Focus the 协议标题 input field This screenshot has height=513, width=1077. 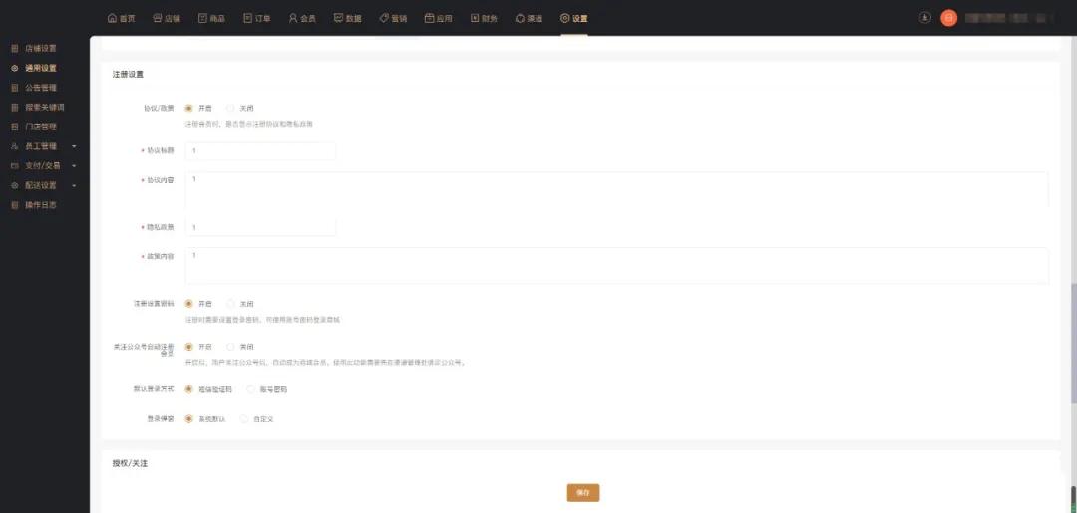260,150
